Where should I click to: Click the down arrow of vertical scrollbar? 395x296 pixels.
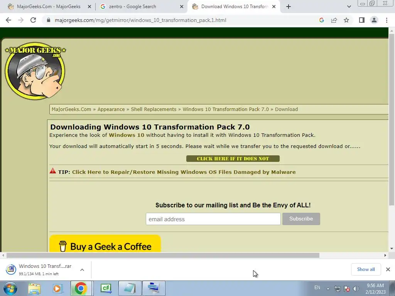point(392,249)
